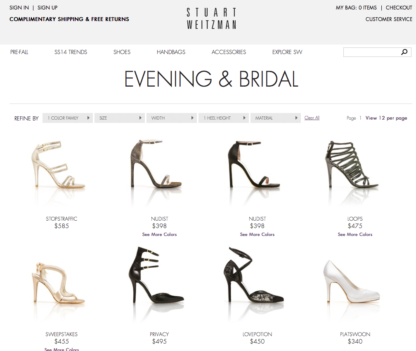This screenshot has height=351, width=416.
Task: Clear all applied filters
Action: tap(312, 118)
